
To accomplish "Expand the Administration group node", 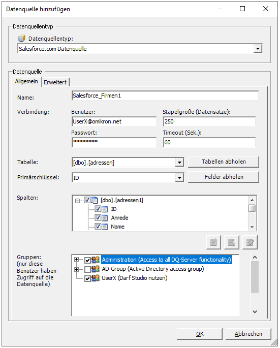I will 76,260.
